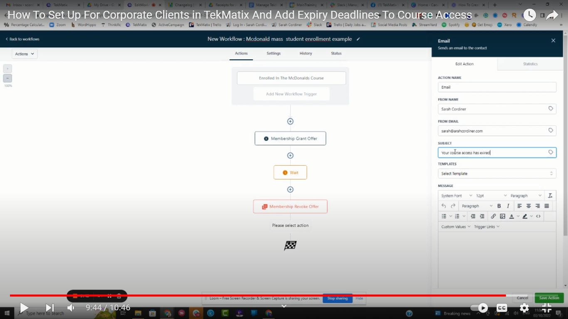Click the tag icon in From Name field
Viewport: 568px width, 319px height.
[x=551, y=109]
